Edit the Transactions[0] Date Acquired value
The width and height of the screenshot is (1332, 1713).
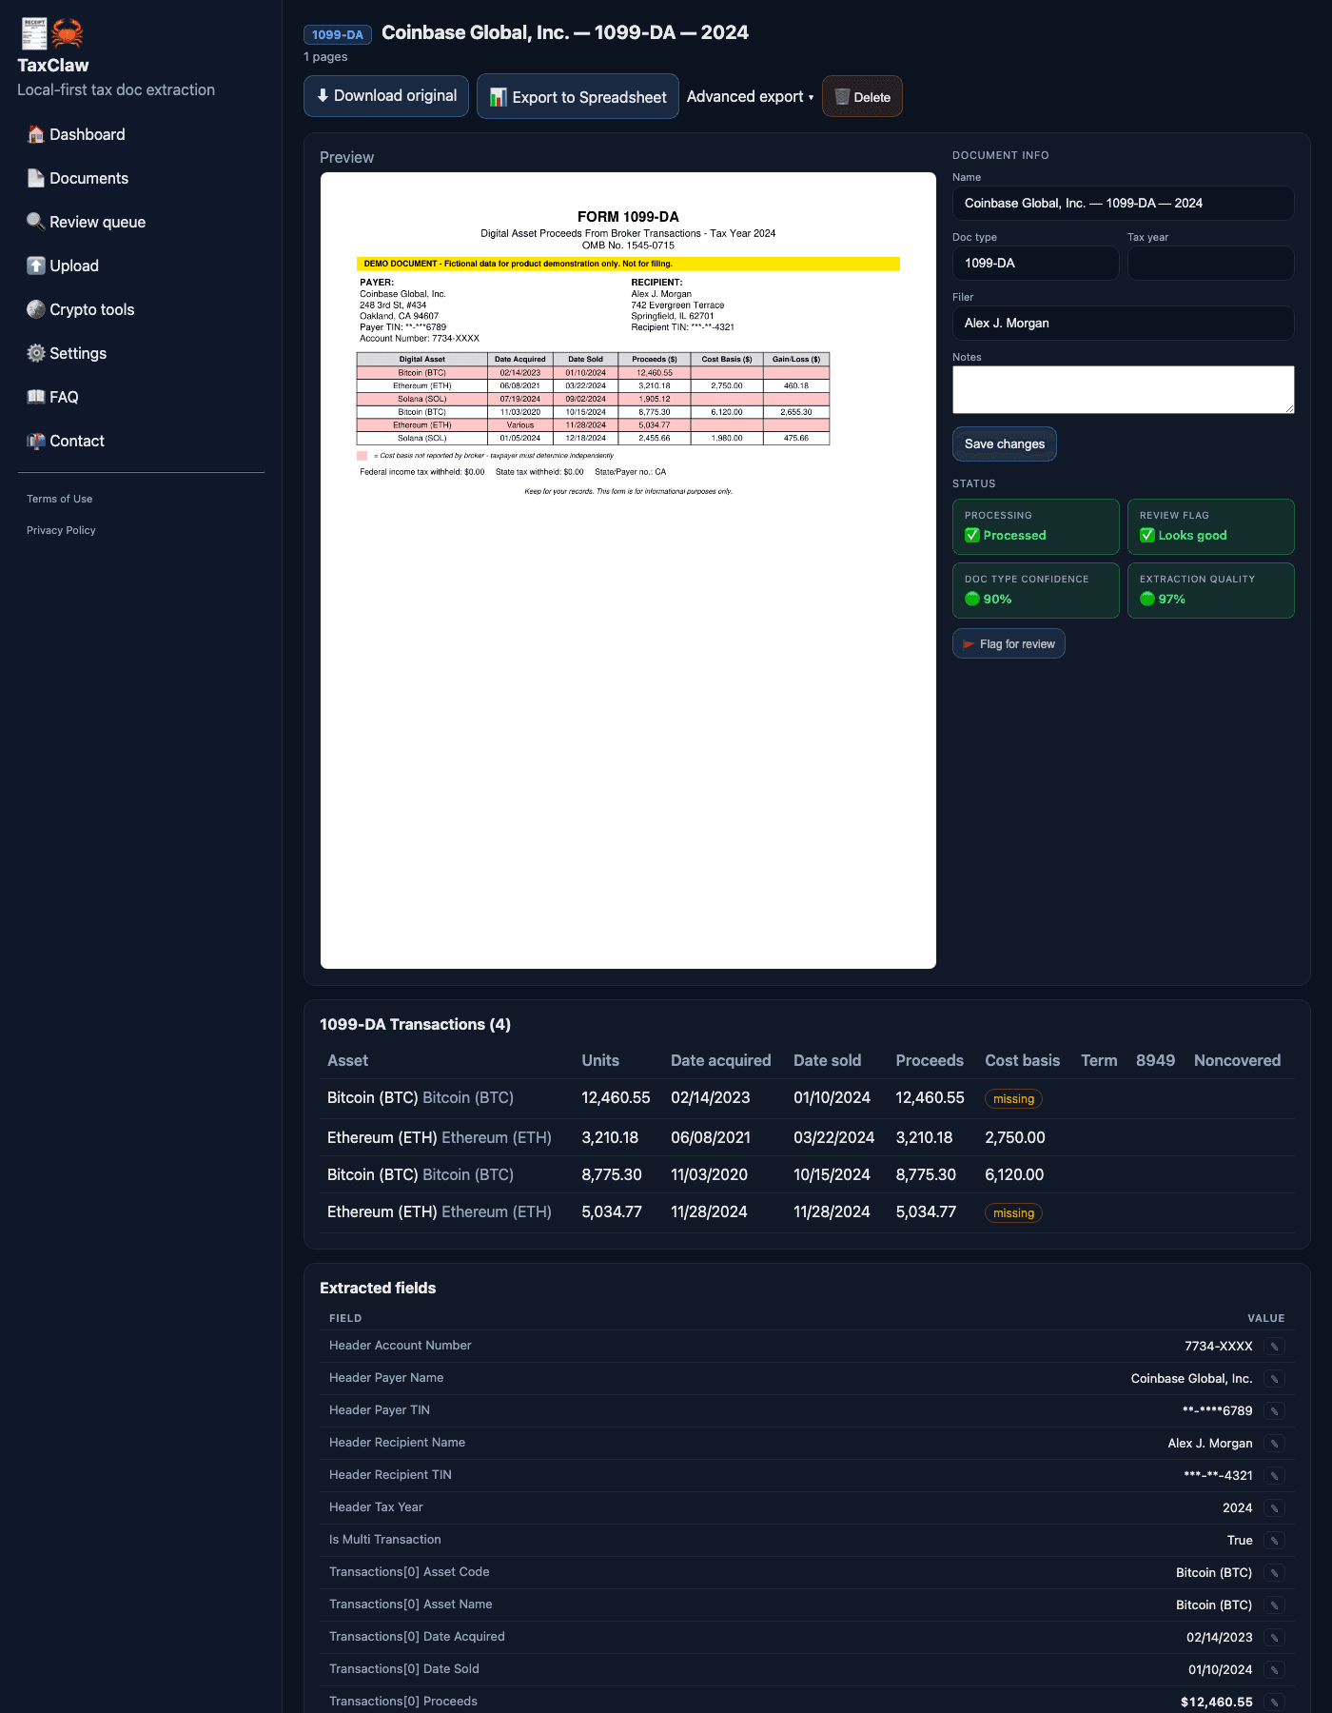[1275, 1637]
